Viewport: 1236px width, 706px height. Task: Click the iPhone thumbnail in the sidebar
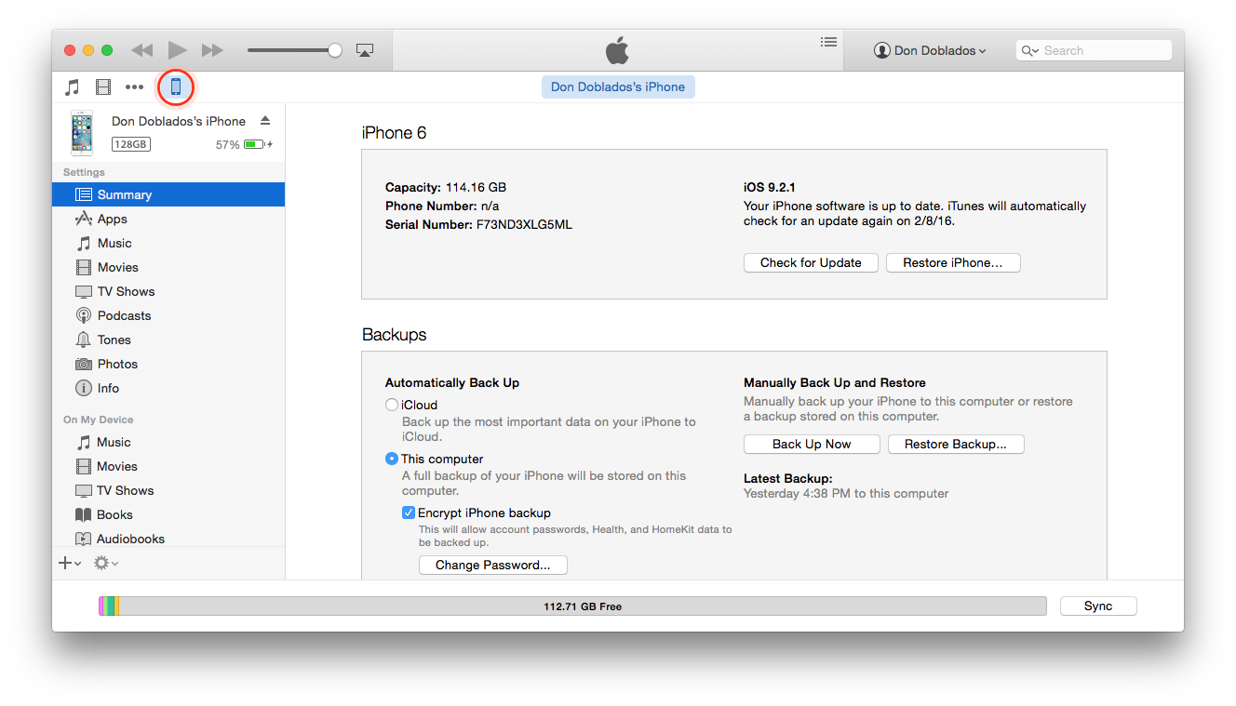tap(82, 133)
